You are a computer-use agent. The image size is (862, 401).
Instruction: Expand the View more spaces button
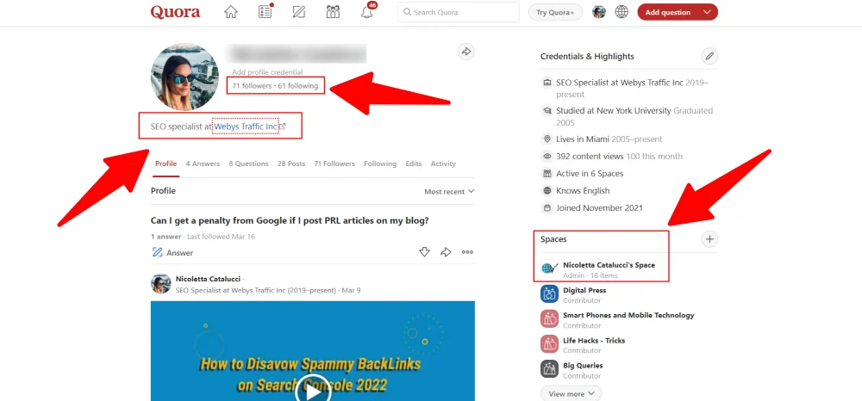click(572, 394)
